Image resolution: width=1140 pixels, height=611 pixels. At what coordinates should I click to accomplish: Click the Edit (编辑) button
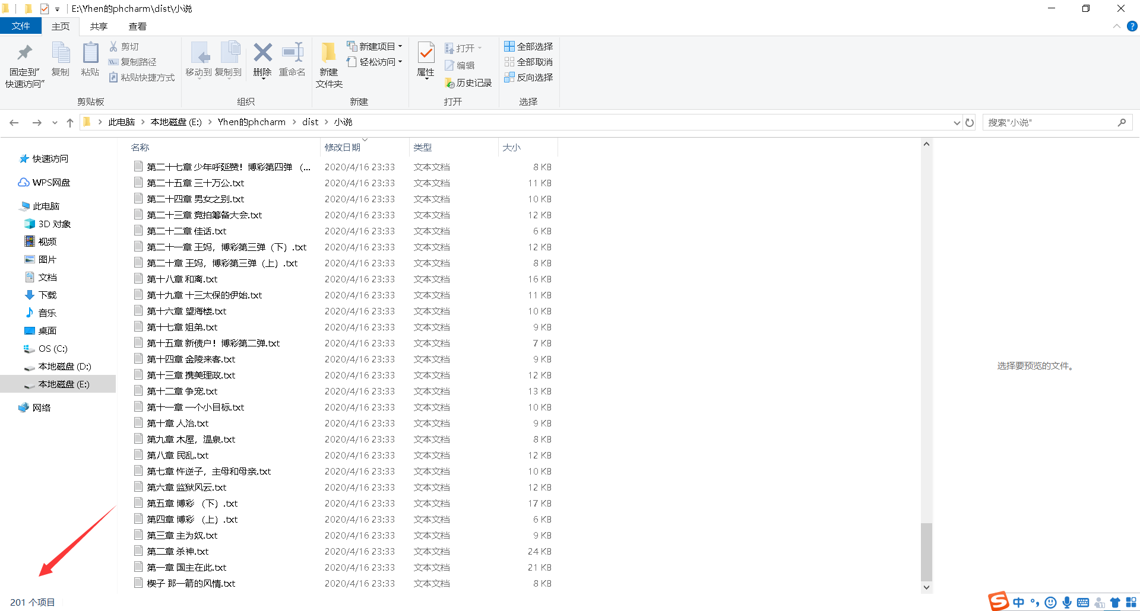460,65
